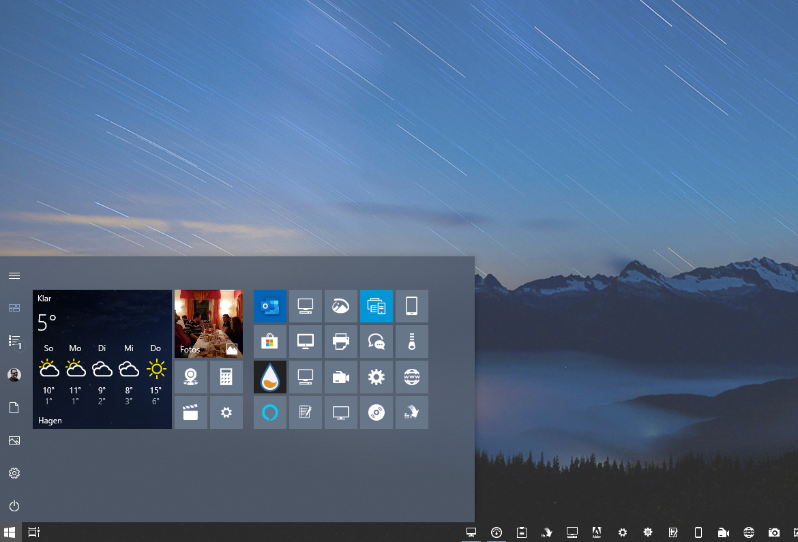Click the '15°' high temperature for Do
This screenshot has width=798, height=542.
156,391
